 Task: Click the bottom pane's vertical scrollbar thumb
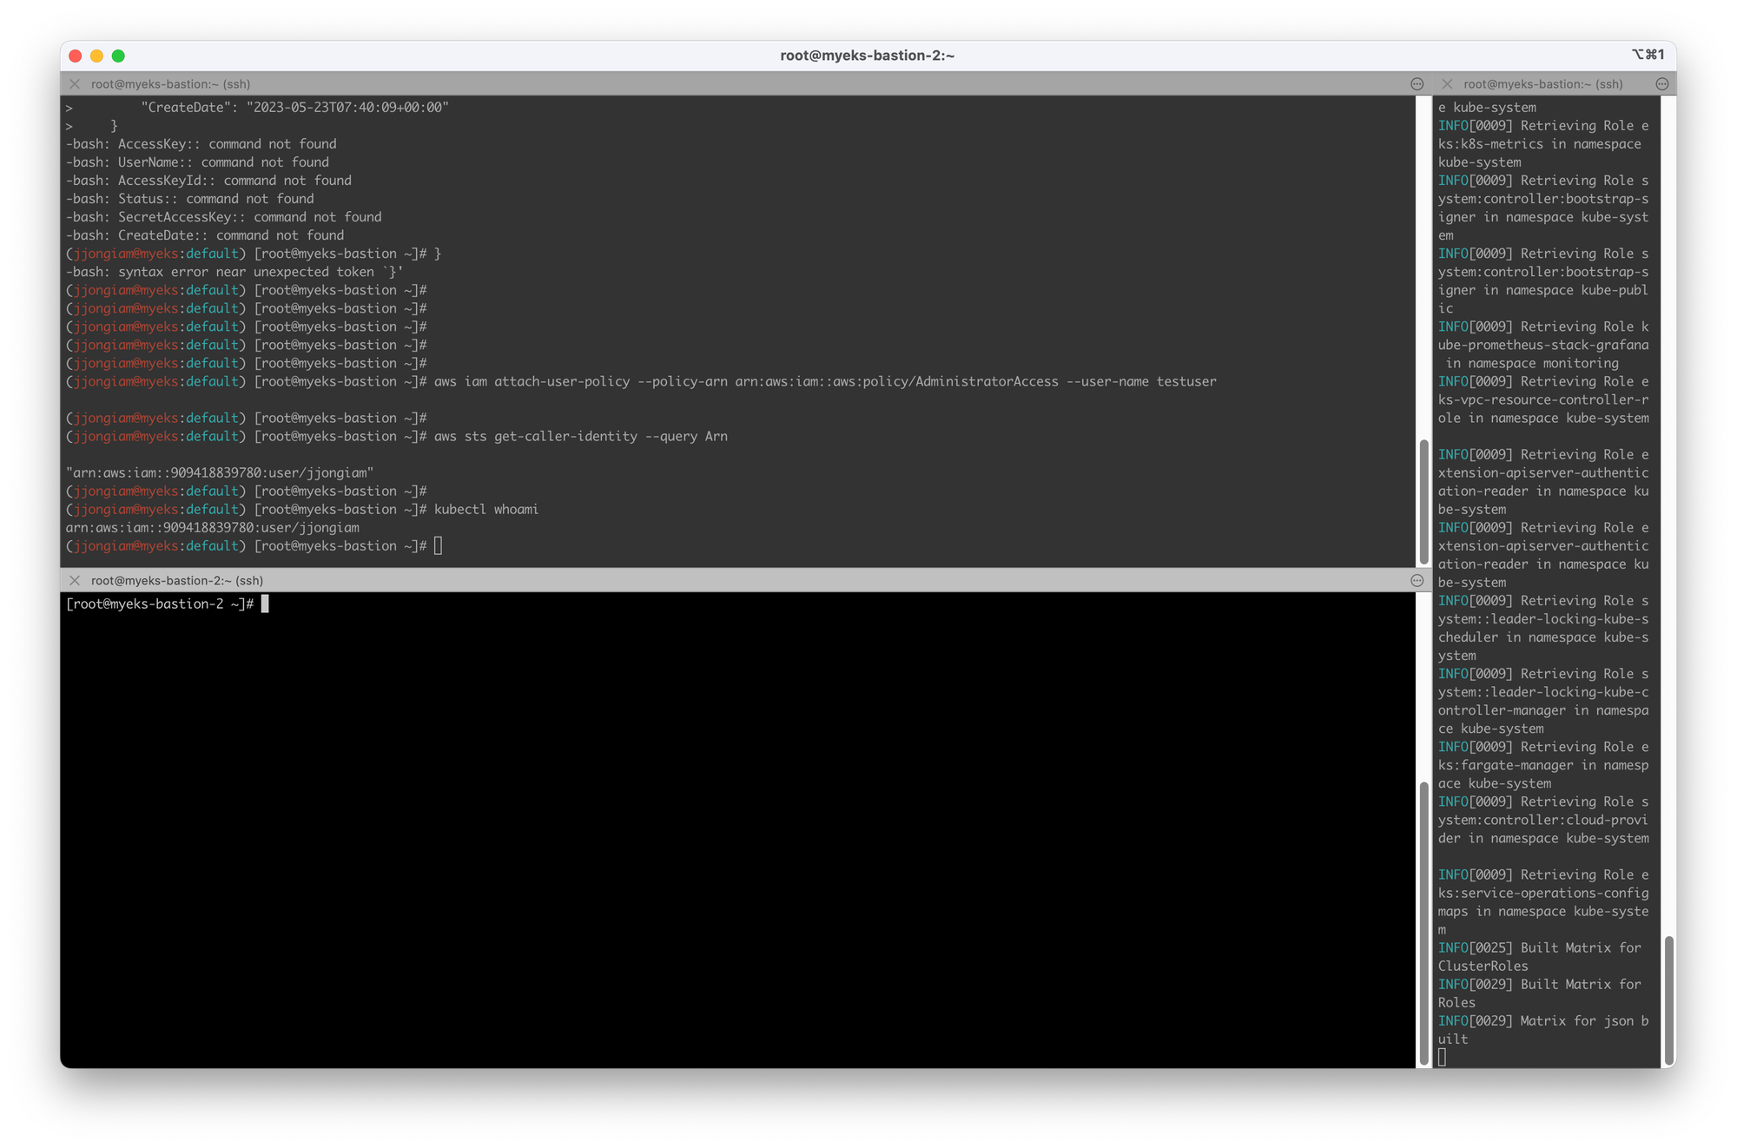point(1423,922)
